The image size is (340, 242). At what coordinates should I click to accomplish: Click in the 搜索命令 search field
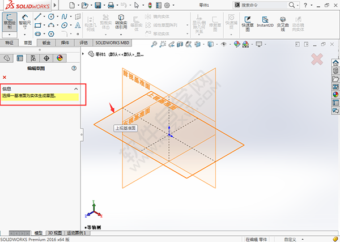(x=265, y=5)
